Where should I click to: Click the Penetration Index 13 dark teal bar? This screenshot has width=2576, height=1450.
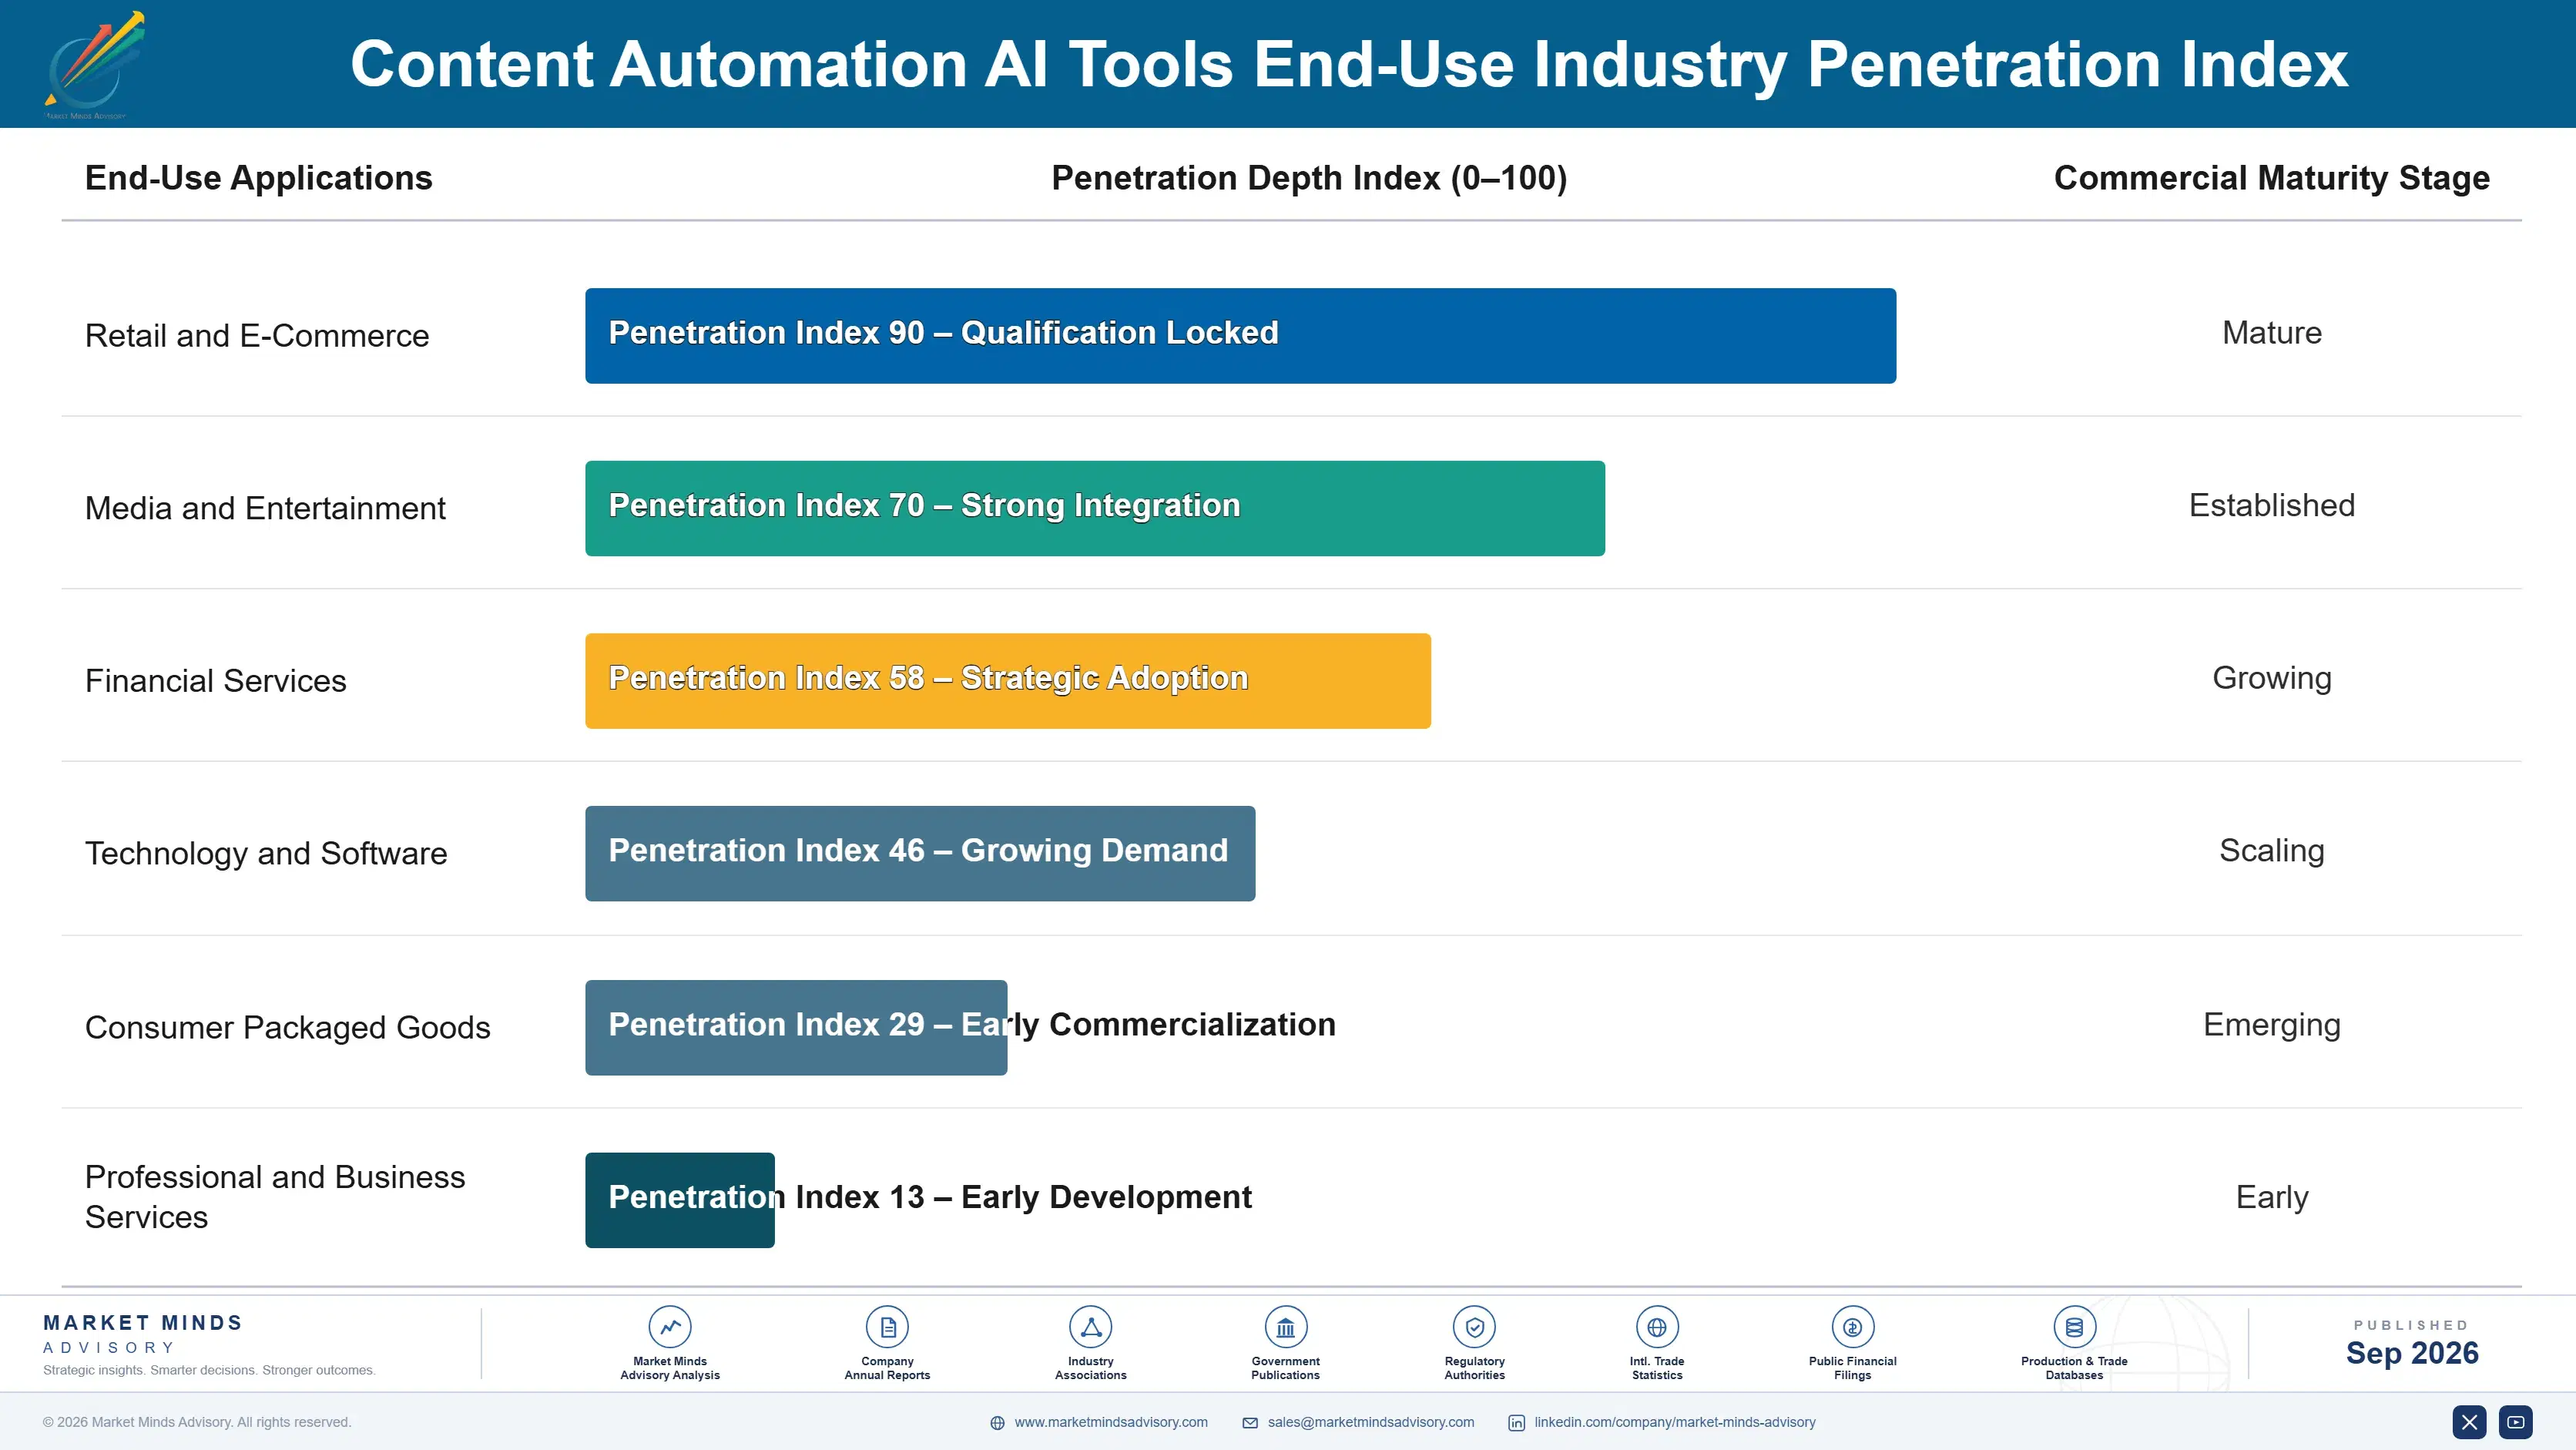680,1200
